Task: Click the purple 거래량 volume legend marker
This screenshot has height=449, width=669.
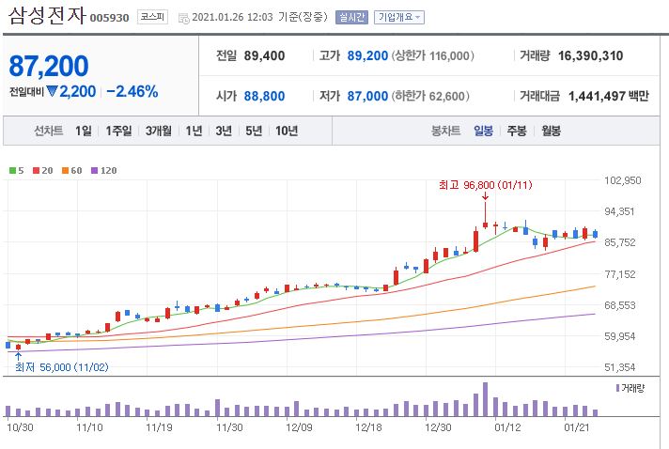Action: pyautogui.click(x=618, y=388)
